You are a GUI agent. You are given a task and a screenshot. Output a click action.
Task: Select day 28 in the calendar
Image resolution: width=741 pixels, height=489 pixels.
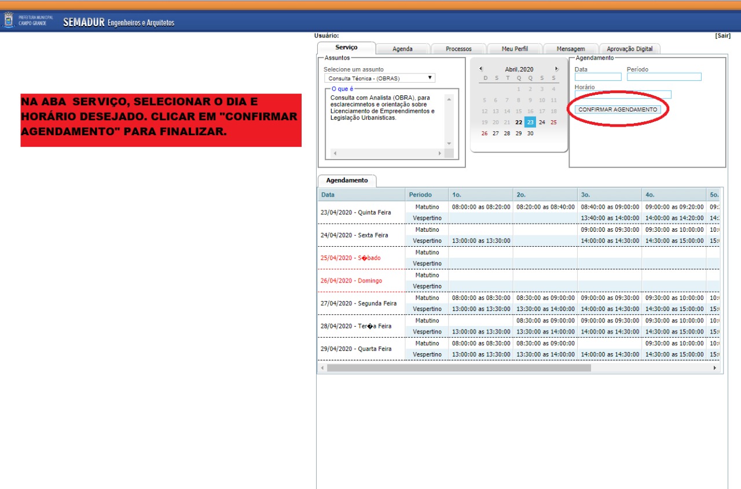click(507, 133)
